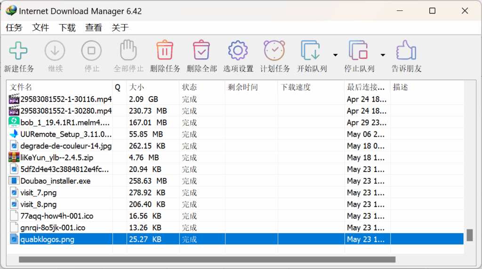The height and width of the screenshot is (269, 482).
Task: Select file 77aqq-how4h-001.ico
Action: pyautogui.click(x=57, y=216)
